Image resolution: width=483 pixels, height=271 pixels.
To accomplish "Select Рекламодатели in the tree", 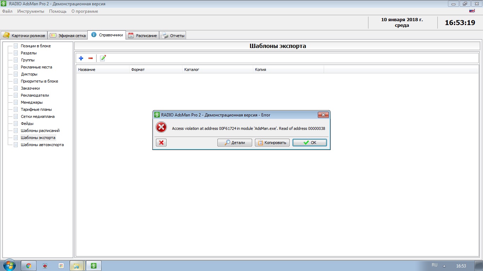I will coord(35,95).
